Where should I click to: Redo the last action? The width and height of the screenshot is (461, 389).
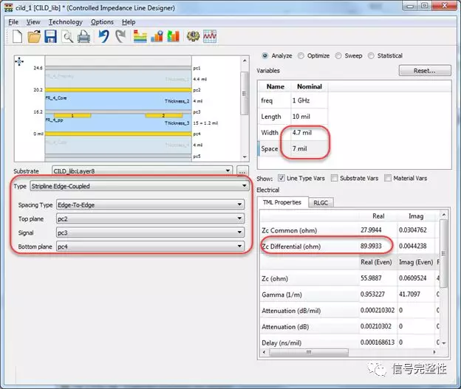coord(120,37)
